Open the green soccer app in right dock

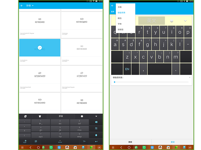point(136,147)
